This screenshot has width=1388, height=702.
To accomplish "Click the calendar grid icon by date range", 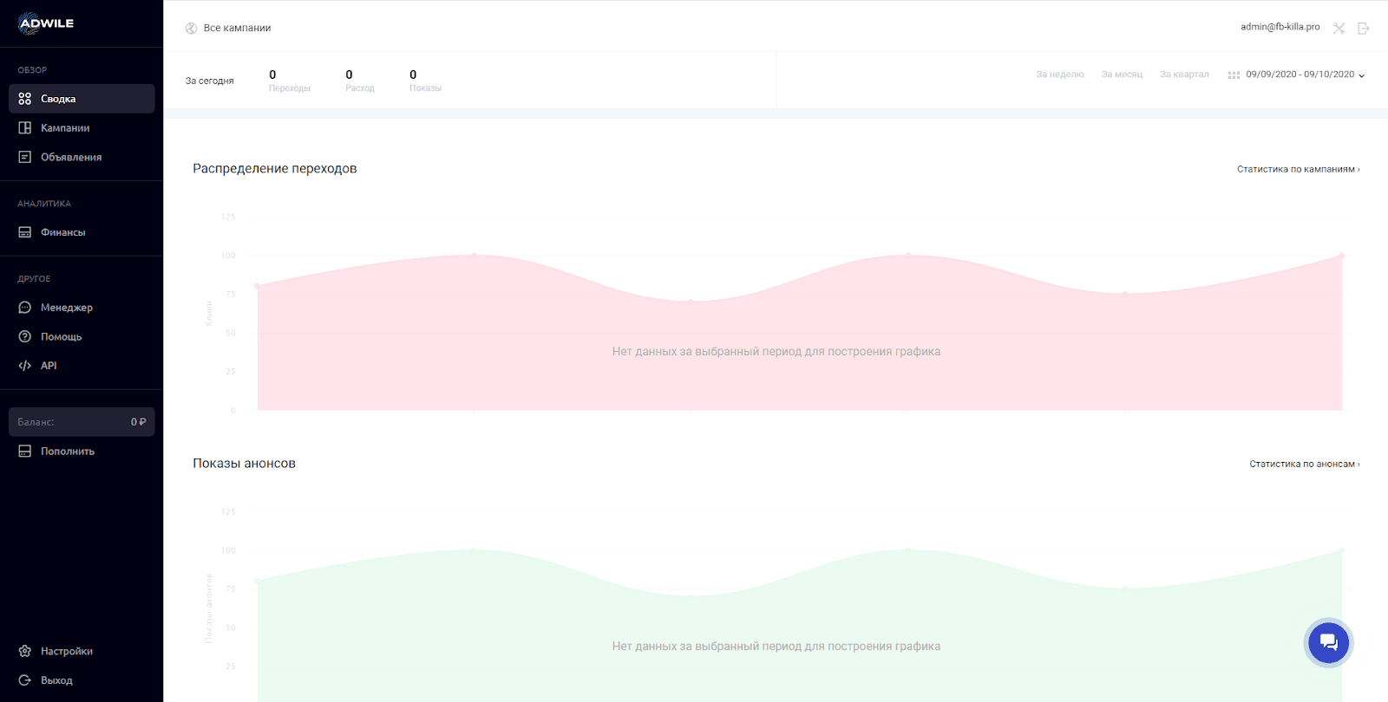I will point(1234,75).
